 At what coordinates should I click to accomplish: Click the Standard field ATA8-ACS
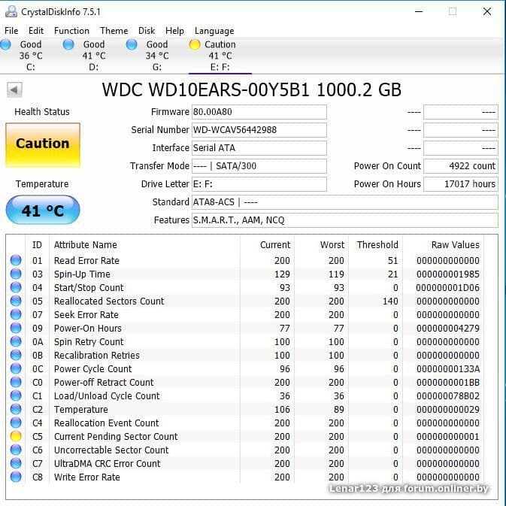(x=344, y=202)
